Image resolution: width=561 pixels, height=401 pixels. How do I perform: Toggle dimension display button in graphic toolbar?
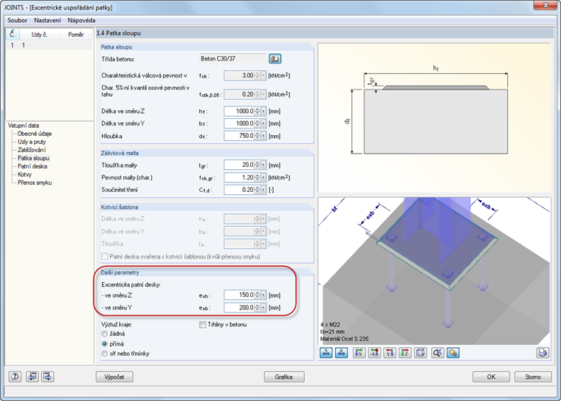(326, 353)
